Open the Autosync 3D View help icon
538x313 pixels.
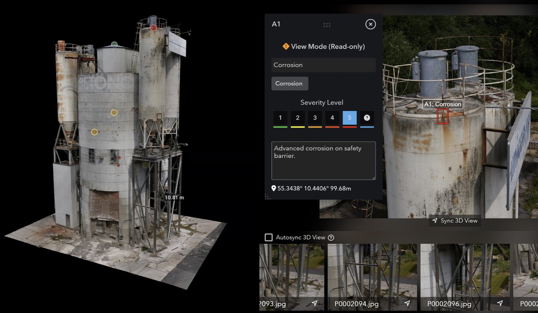[331, 238]
